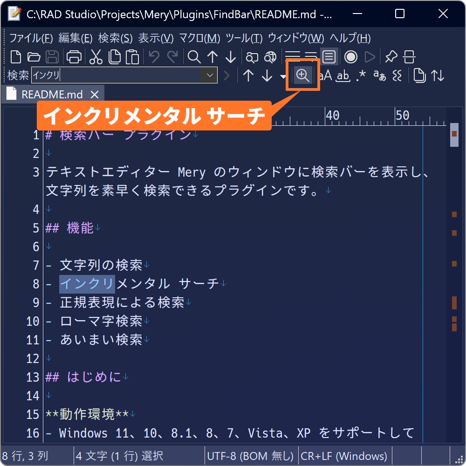Click the heading '## はじめに'
This screenshot has height=466, width=466.
[83, 377]
